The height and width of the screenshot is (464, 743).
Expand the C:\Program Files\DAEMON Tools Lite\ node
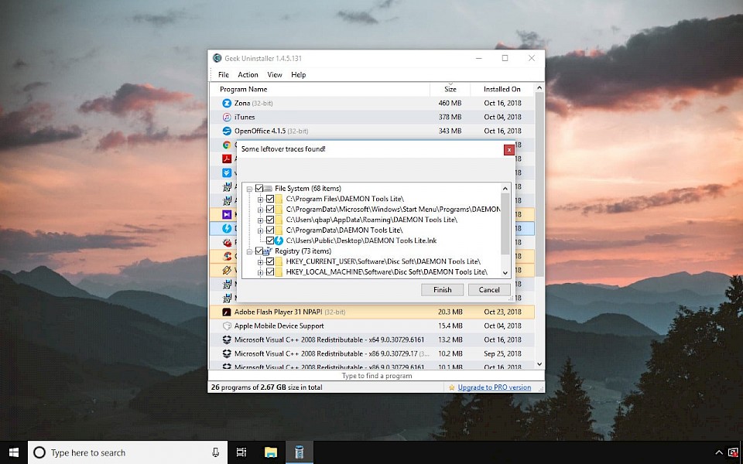click(x=260, y=200)
